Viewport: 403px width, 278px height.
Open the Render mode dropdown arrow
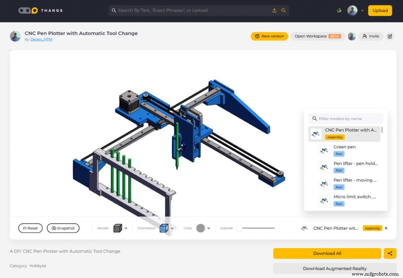pyautogui.click(x=126, y=228)
